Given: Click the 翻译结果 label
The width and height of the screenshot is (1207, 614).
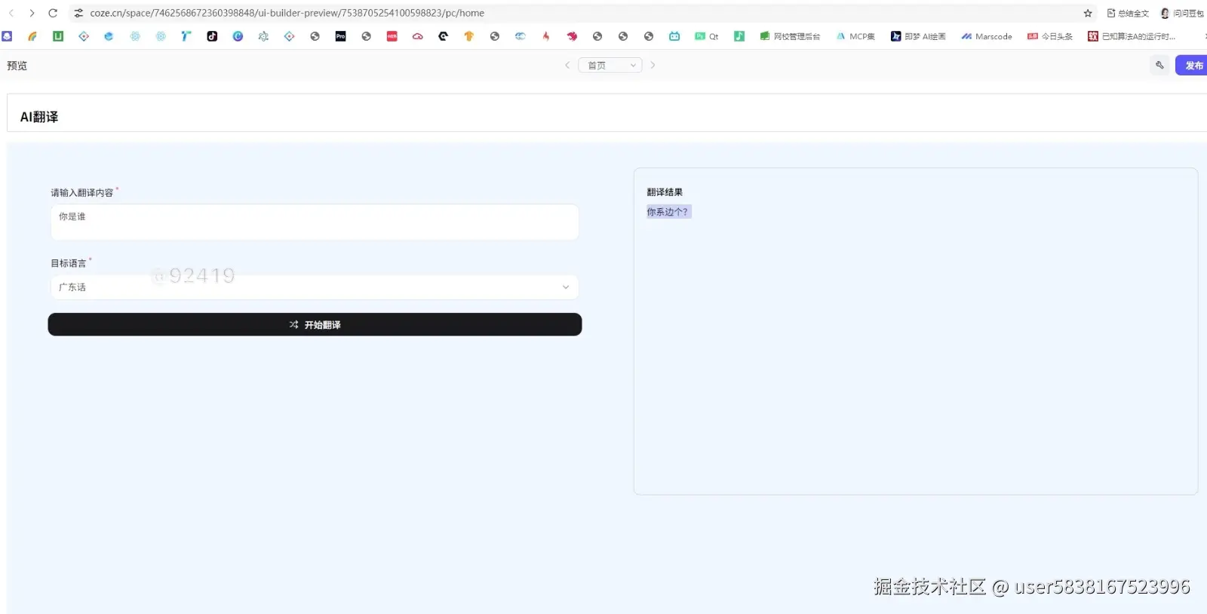Looking at the screenshot, I should (665, 192).
